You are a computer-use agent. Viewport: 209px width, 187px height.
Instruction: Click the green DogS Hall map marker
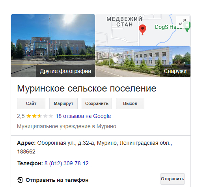(187, 26)
